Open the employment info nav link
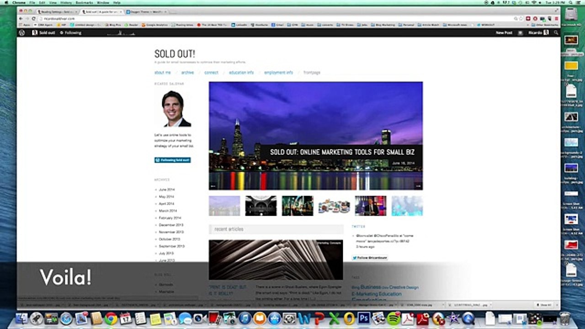 pyautogui.click(x=278, y=73)
